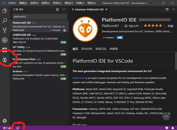The width and height of the screenshot is (177, 130).
Task: Switch to the 依赖项 dependencies tab
Action: (x=114, y=49)
